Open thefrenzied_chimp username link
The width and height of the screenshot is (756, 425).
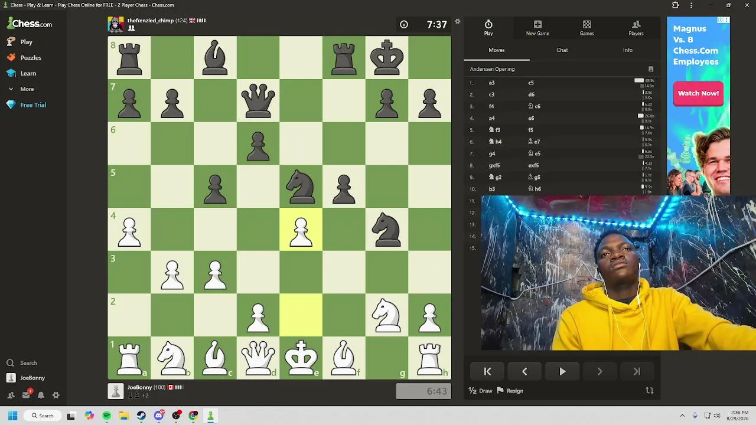(x=151, y=21)
